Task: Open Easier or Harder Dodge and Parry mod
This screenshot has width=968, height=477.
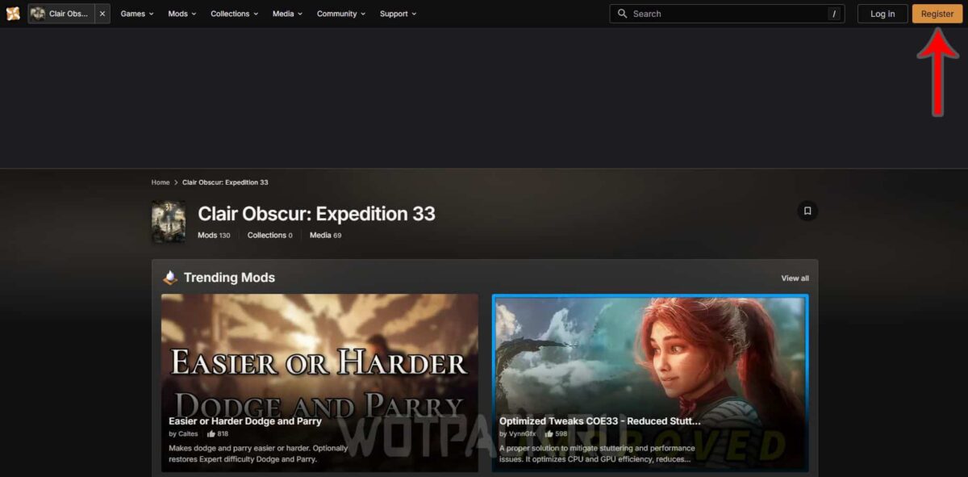Action: [245, 421]
